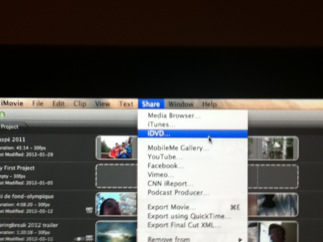Click the springbreak trailer sky thumbnail
This screenshot has height=242, width=323.
coord(117,231)
